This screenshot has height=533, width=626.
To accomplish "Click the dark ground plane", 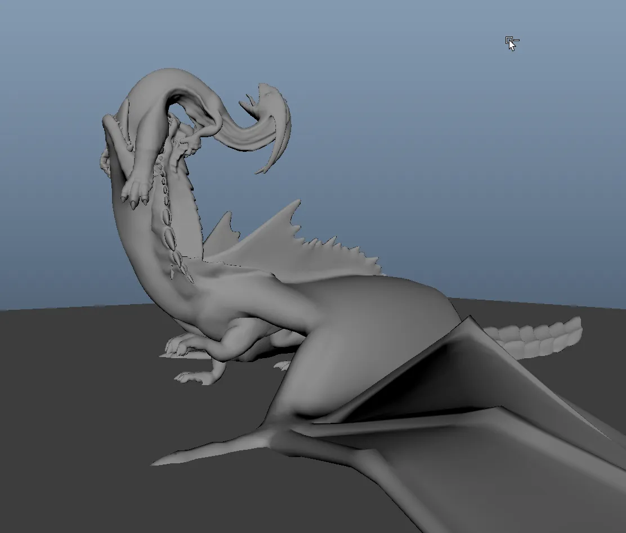I will pyautogui.click(x=80, y=419).
